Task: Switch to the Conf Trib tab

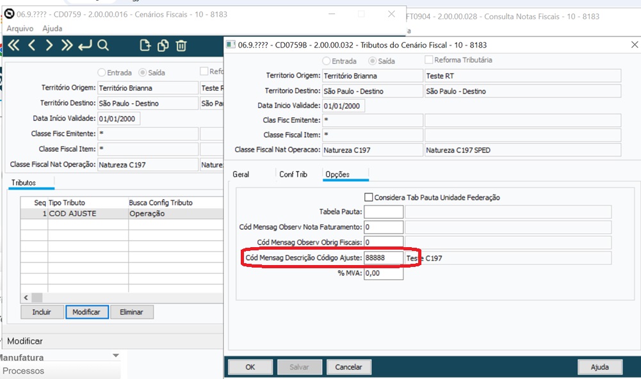Action: click(x=295, y=173)
